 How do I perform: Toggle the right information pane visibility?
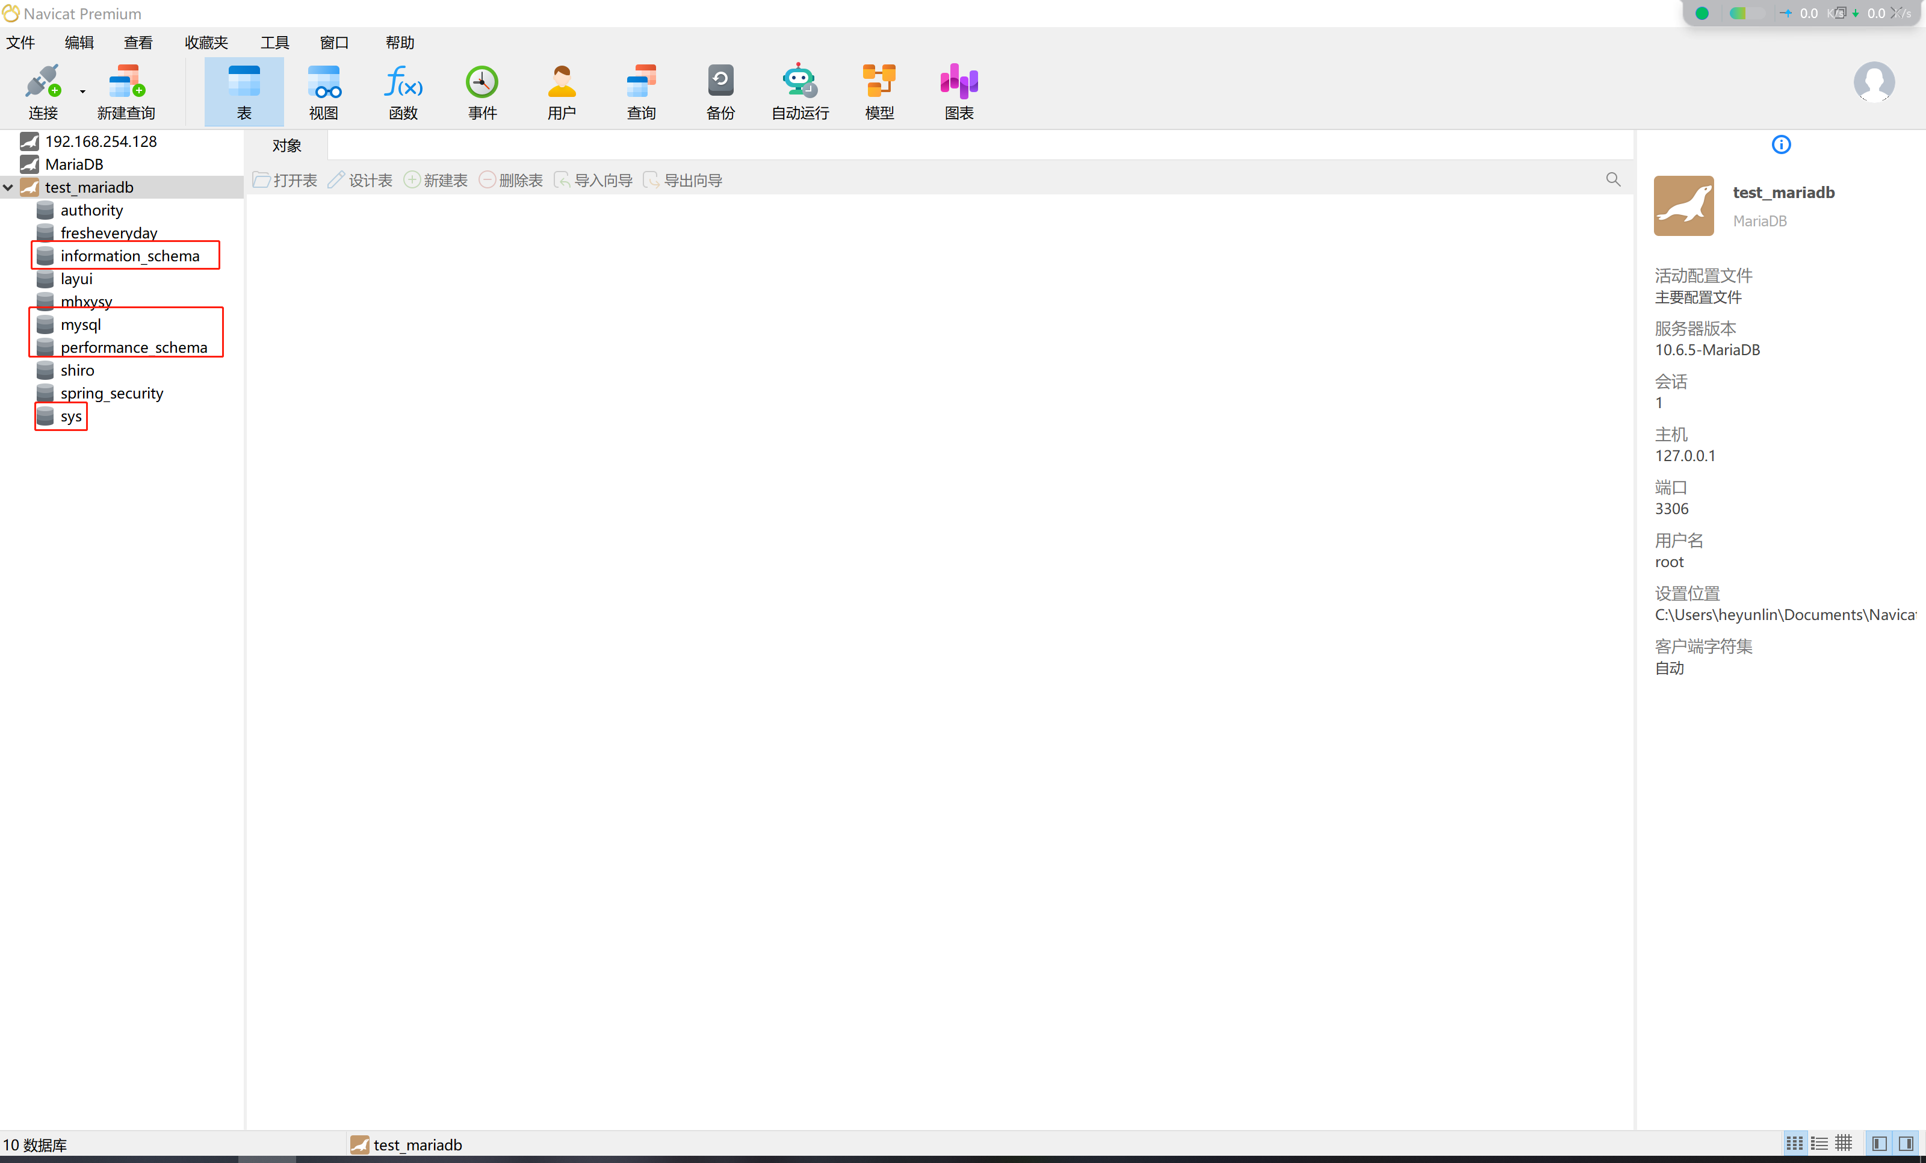[1906, 1144]
